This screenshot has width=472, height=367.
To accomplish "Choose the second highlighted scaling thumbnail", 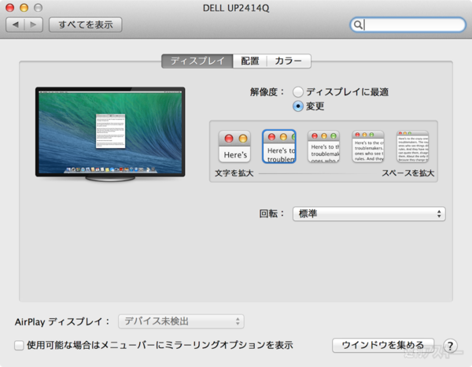I will 279,146.
